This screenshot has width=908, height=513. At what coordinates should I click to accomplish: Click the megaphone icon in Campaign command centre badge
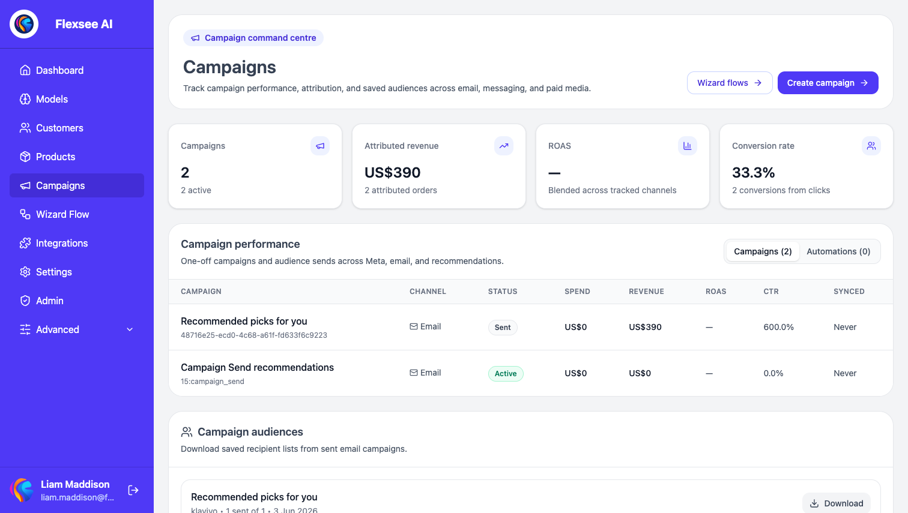(195, 38)
